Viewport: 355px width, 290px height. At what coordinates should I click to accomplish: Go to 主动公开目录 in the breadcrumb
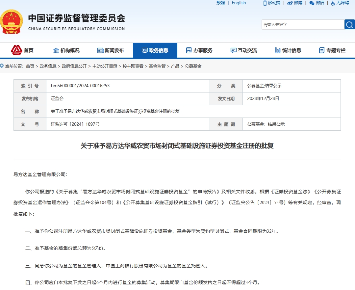click(105, 66)
